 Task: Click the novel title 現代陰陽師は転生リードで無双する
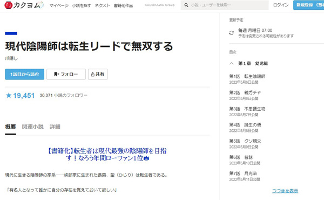(89, 46)
